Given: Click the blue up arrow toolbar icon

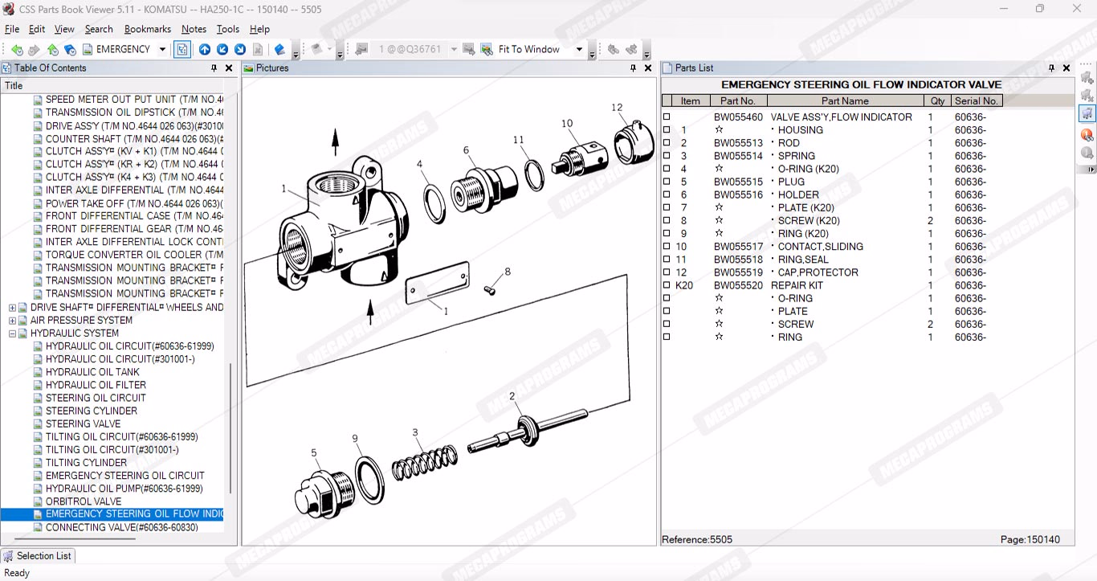Looking at the screenshot, I should [x=205, y=50].
